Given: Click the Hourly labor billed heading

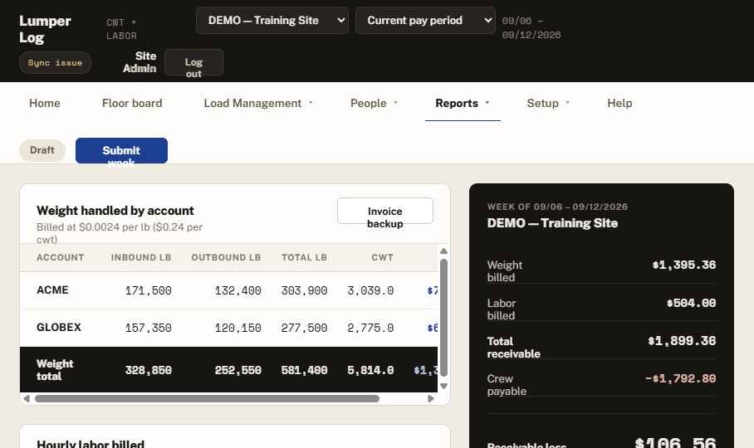Looking at the screenshot, I should click(91, 444).
